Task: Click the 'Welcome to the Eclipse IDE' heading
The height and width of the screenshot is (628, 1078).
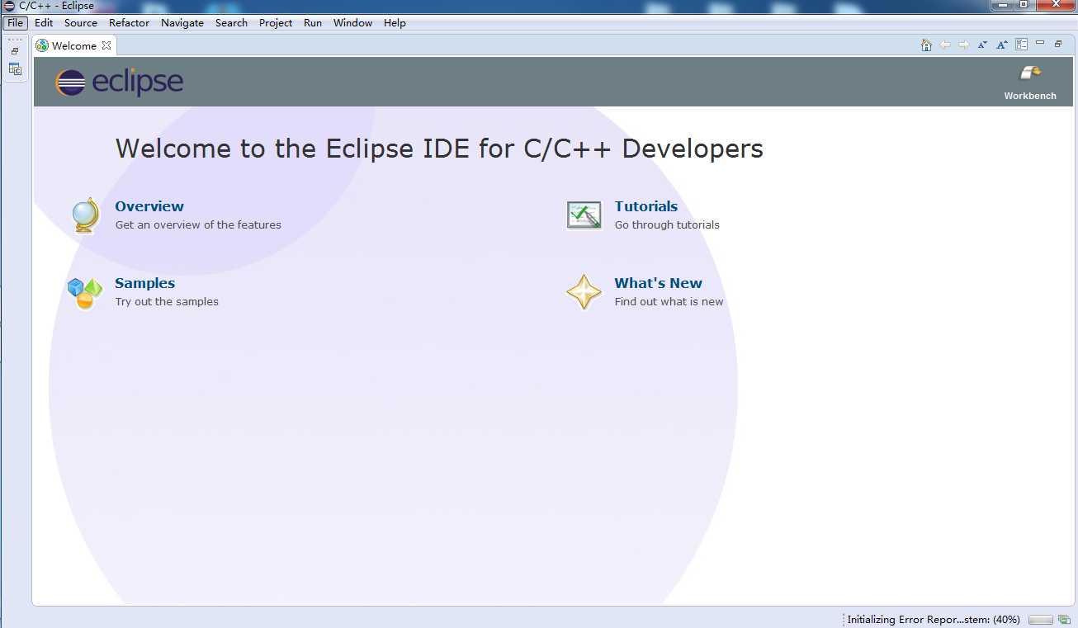Action: point(439,149)
